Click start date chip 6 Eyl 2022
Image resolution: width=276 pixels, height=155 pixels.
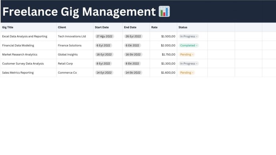point(103,46)
